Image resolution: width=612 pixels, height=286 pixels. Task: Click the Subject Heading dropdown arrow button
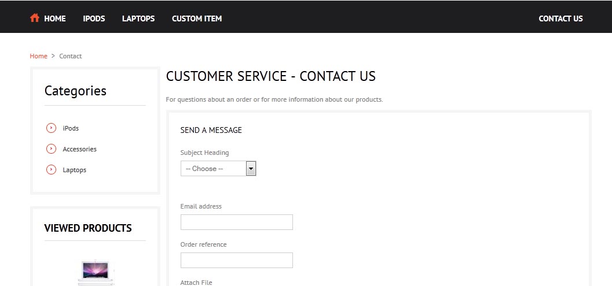click(251, 169)
